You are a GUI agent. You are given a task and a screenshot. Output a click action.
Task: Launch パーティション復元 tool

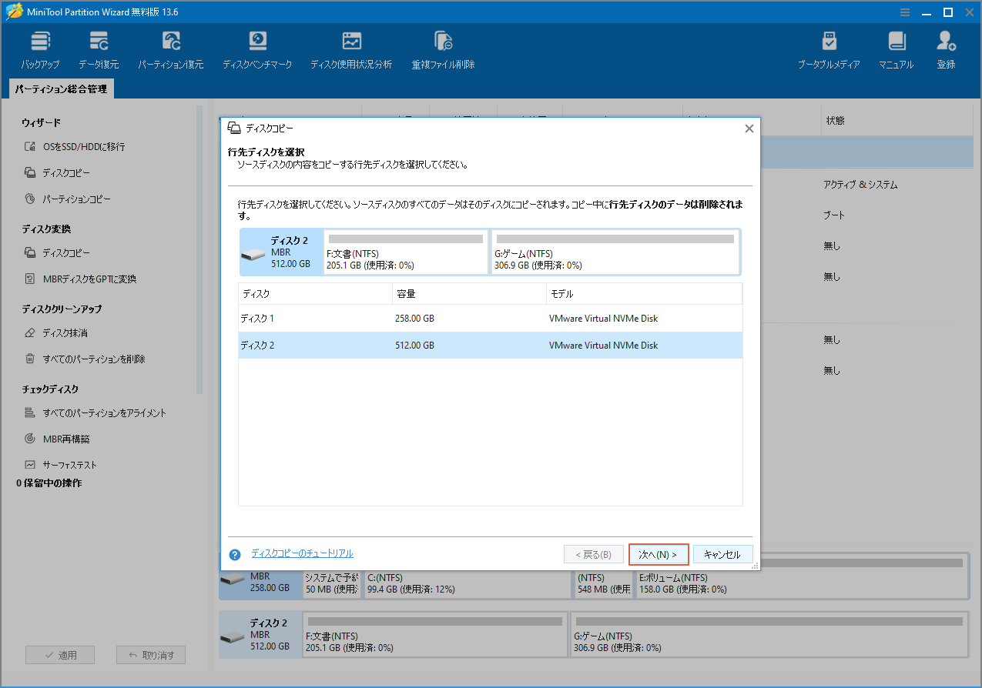pos(171,50)
